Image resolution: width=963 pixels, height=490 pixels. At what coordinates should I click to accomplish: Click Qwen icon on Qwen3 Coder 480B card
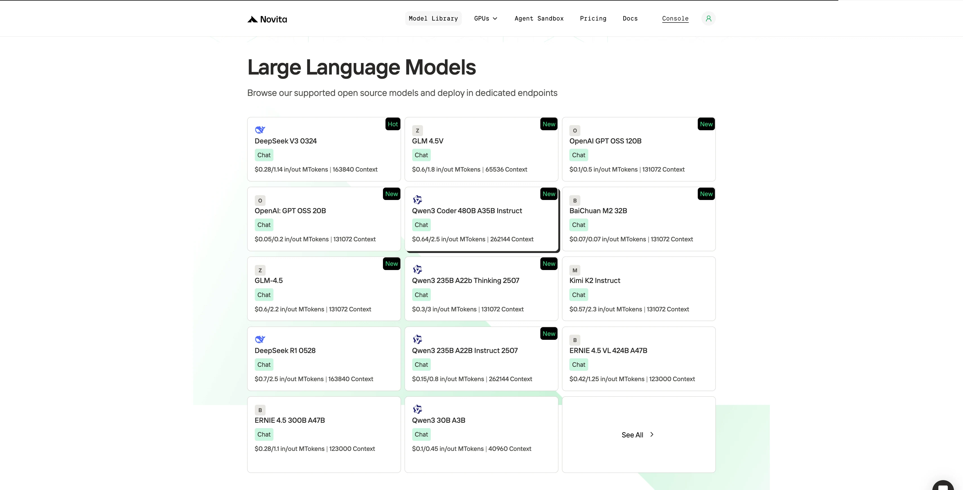[x=417, y=200]
